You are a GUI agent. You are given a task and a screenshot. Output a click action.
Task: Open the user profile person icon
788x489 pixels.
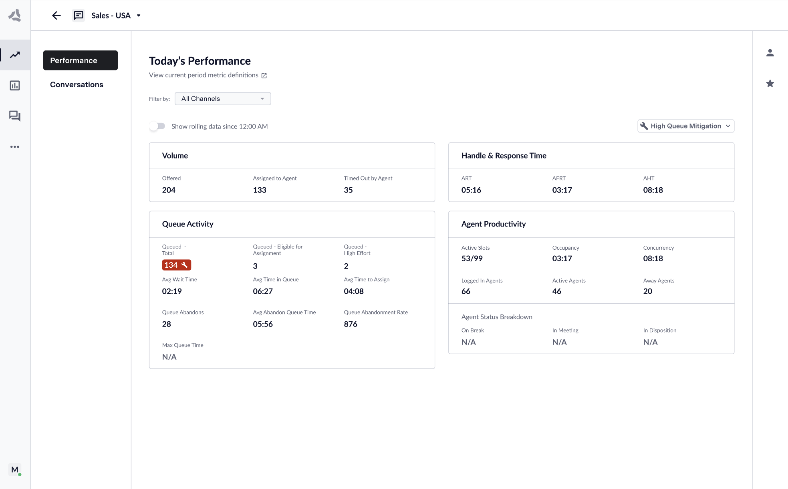(770, 53)
